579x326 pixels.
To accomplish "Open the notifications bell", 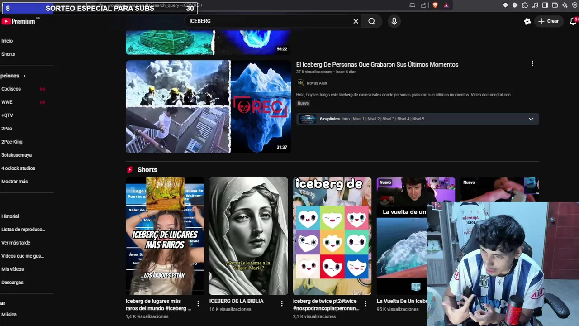I will 573,21.
